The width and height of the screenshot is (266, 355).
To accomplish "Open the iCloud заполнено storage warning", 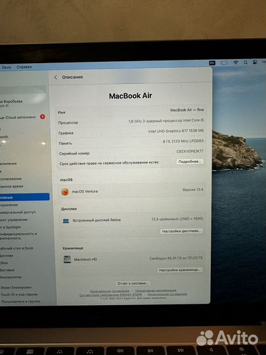I will point(18,117).
